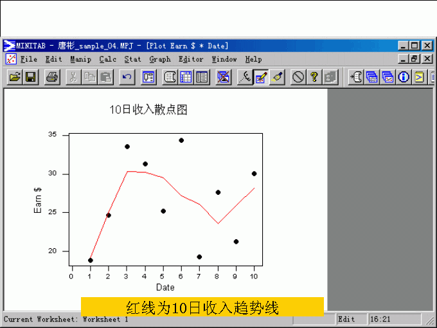Expand the Editor menu
The height and width of the screenshot is (328, 437).
[191, 59]
